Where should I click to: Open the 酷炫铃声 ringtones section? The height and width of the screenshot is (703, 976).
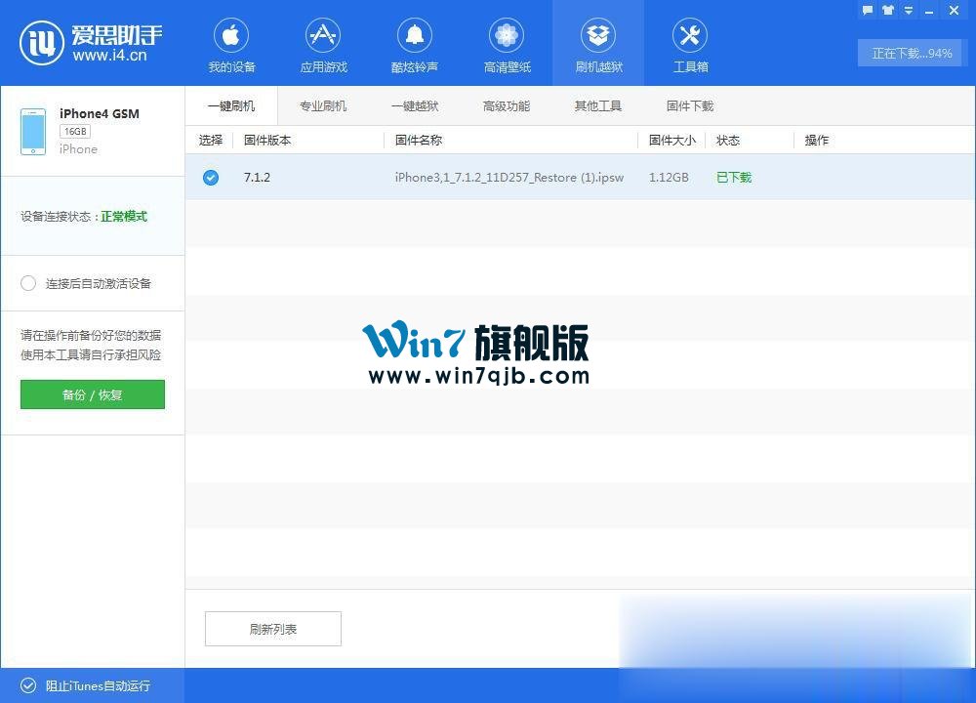(415, 46)
